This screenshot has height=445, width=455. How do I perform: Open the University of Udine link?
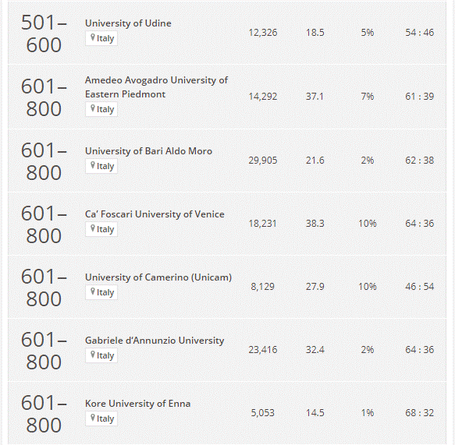coord(128,23)
